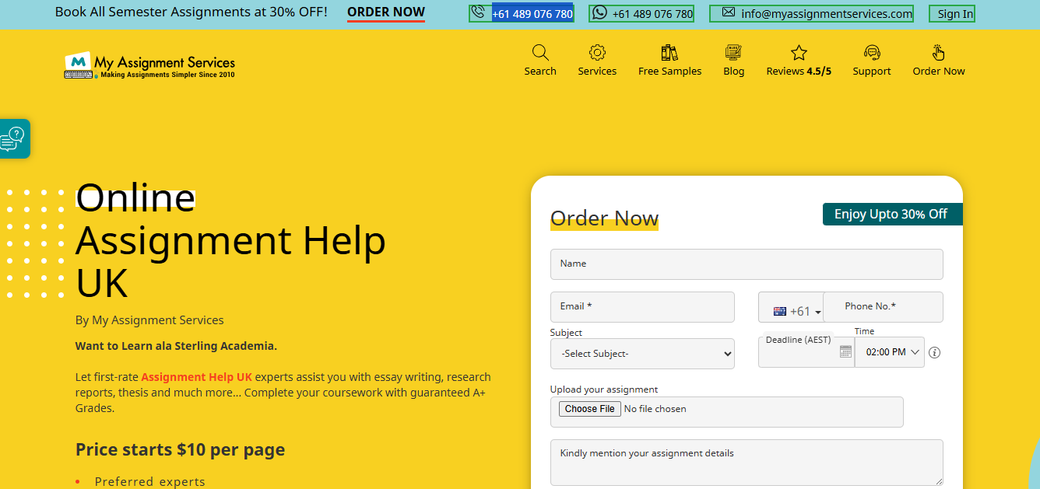The width and height of the screenshot is (1040, 489).
Task: Click the Order Now menu label
Action: coord(939,72)
